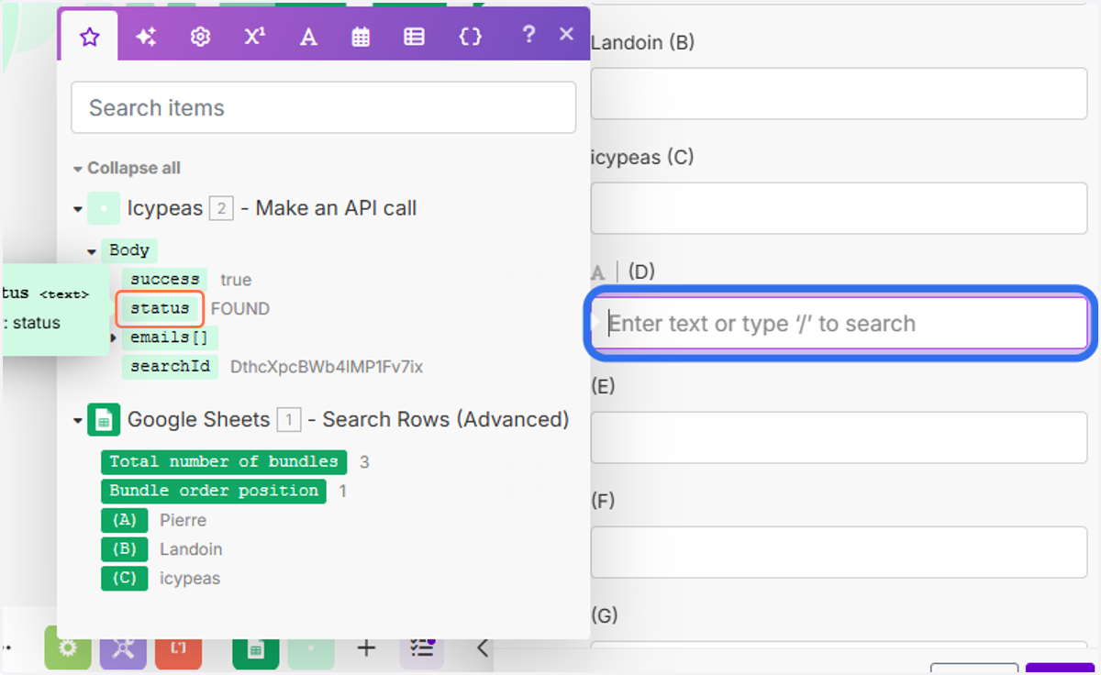Insert Total number of bundles pill
1101x675 pixels.
[x=224, y=461]
